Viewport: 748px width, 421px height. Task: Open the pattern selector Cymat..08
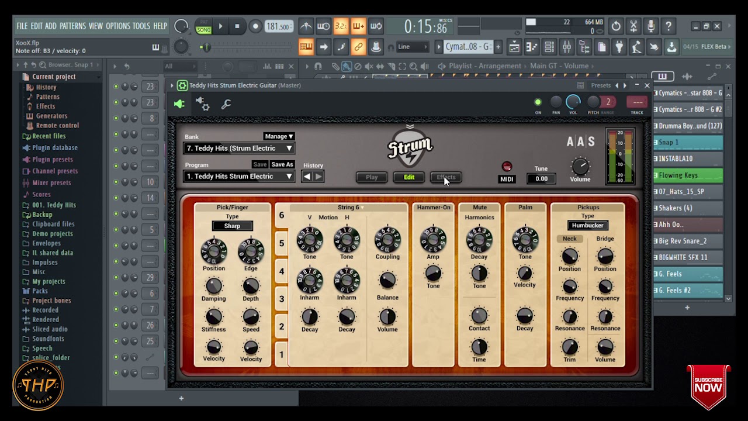[468, 47]
